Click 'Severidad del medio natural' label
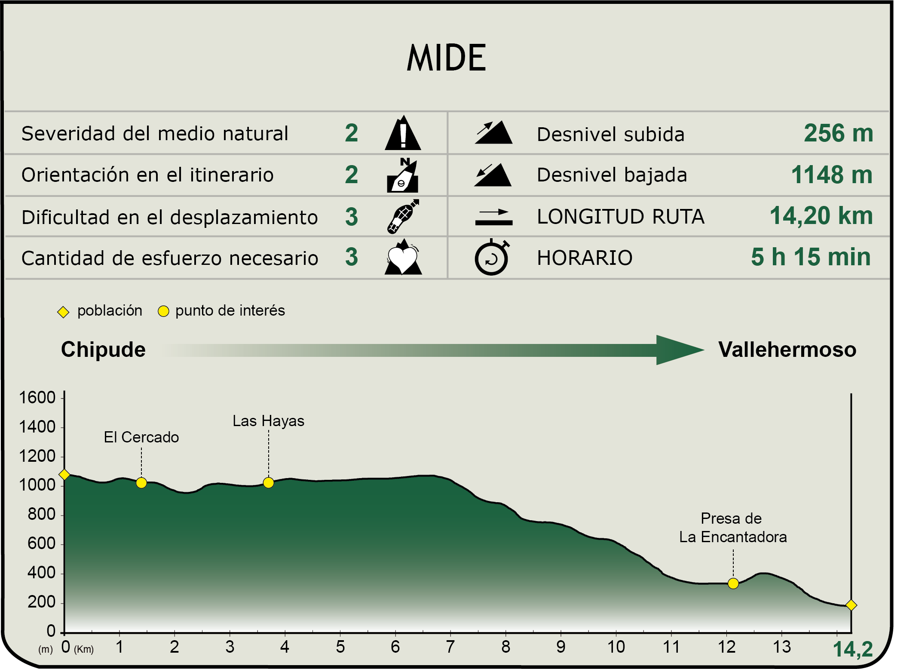The height and width of the screenshot is (669, 922). [155, 133]
